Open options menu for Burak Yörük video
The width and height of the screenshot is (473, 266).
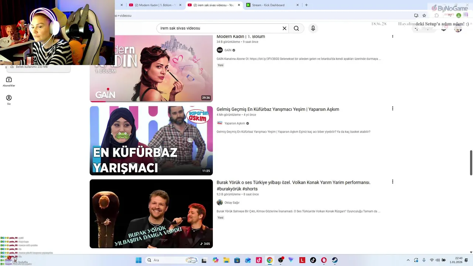tap(392, 182)
